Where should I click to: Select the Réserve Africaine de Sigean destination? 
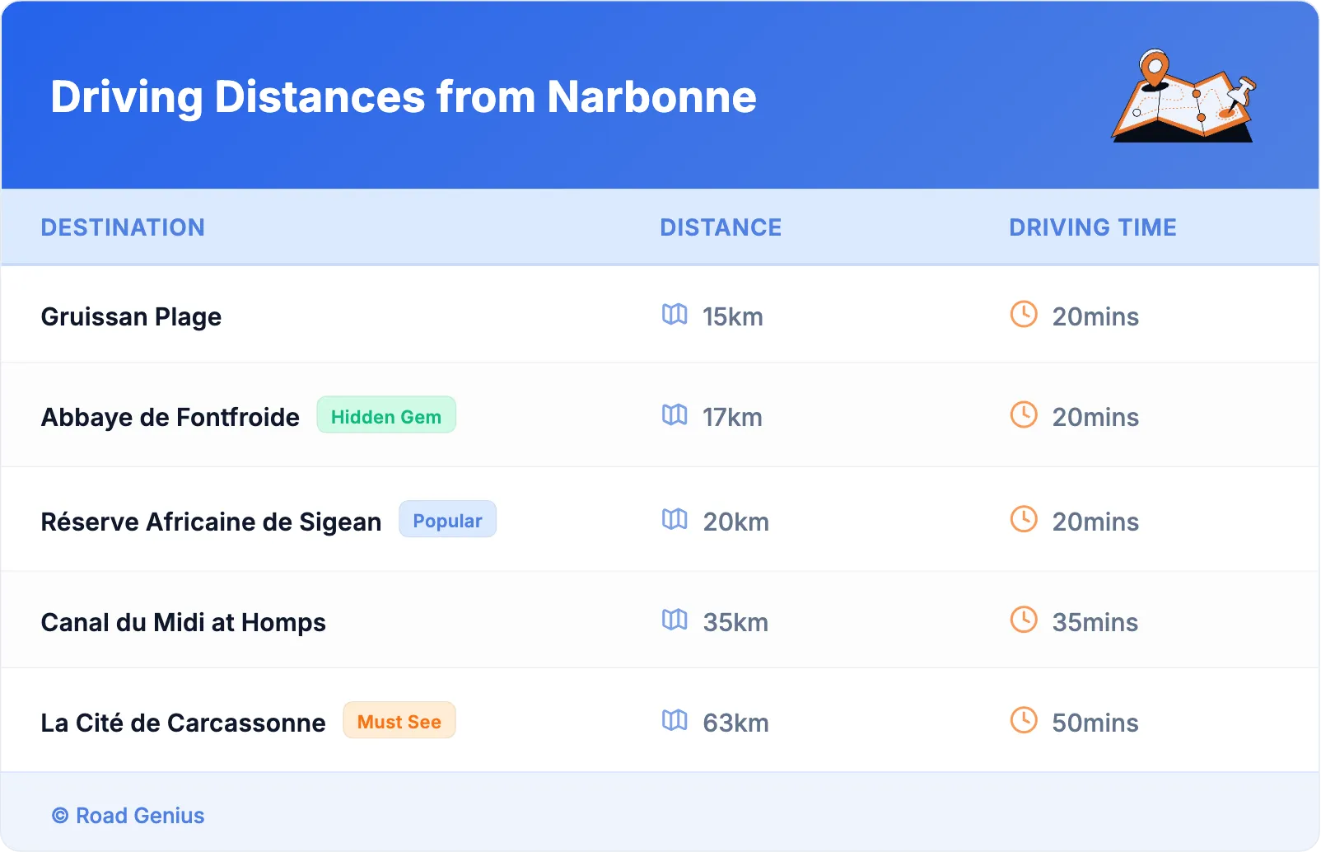tap(212, 522)
